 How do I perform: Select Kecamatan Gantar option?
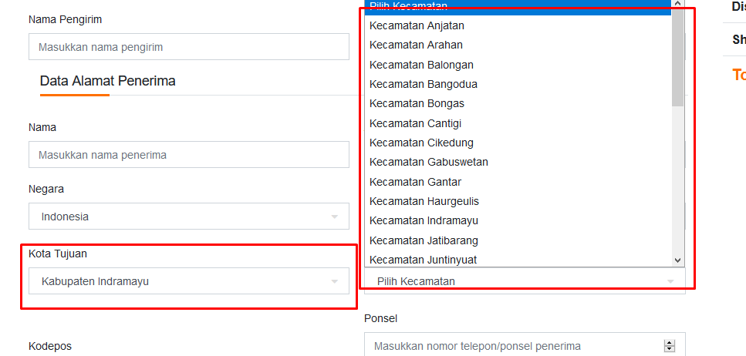pos(415,182)
